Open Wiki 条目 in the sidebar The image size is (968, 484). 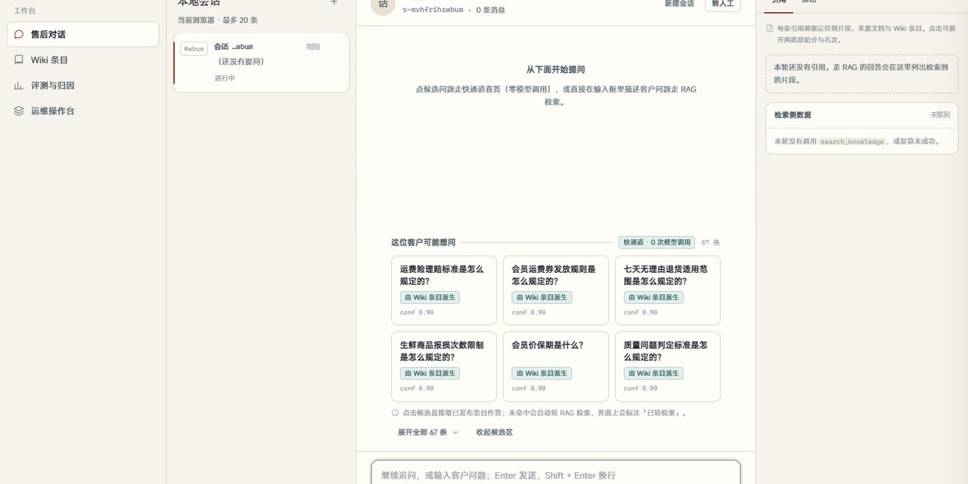[x=83, y=60]
